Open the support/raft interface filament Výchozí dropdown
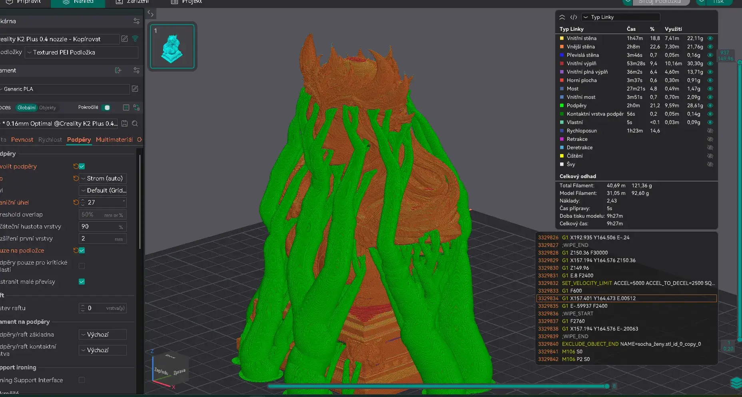The height and width of the screenshot is (397, 742). (x=103, y=350)
